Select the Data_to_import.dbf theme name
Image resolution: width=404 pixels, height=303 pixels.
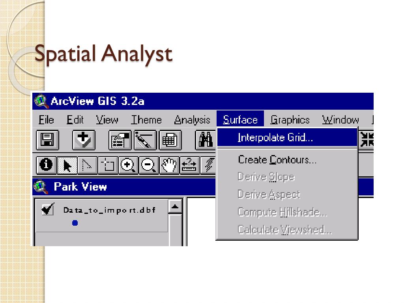tap(109, 210)
